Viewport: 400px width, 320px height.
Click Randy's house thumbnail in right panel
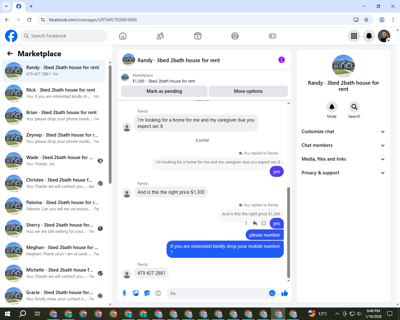pos(343,66)
